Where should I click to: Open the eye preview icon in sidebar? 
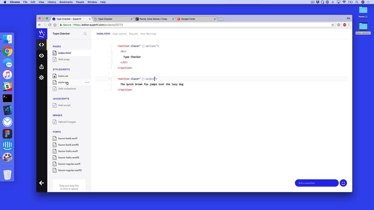42,55
